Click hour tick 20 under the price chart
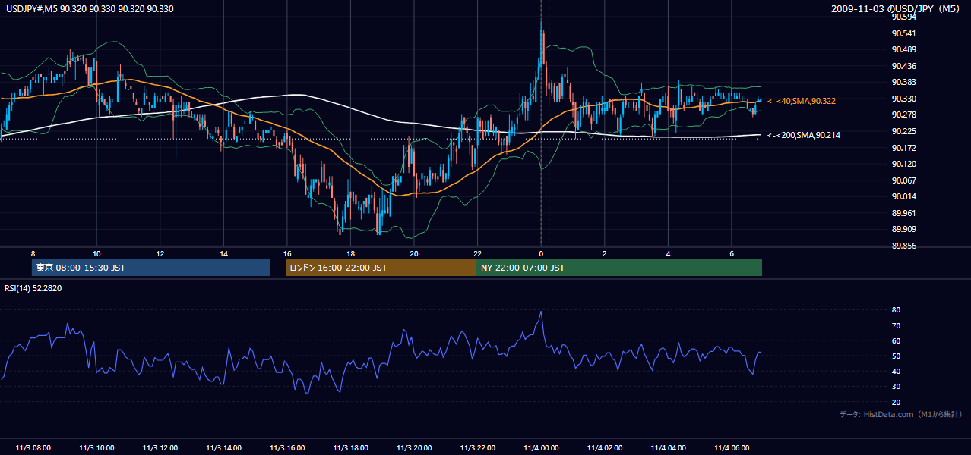Image resolution: width=971 pixels, height=455 pixels. point(413,253)
